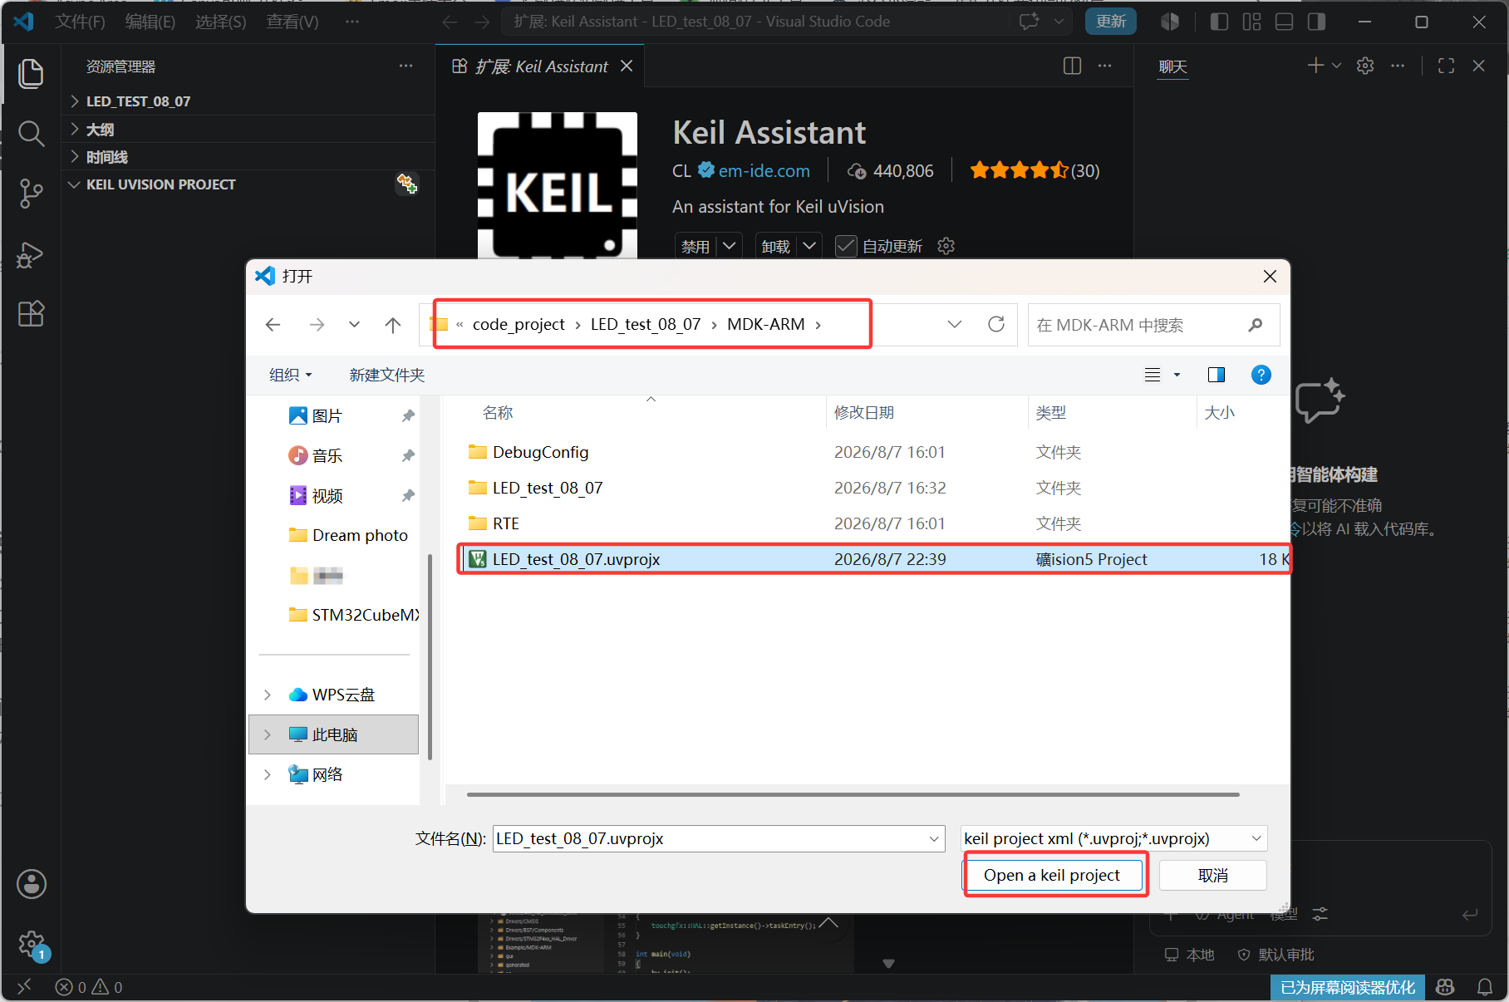Start a new chat with plus icon
The height and width of the screenshot is (1002, 1509).
[1315, 66]
